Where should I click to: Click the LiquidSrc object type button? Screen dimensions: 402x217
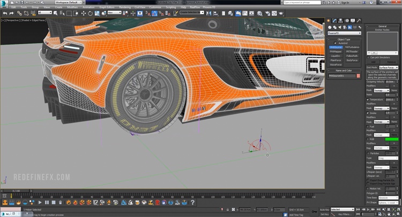(x=336, y=56)
